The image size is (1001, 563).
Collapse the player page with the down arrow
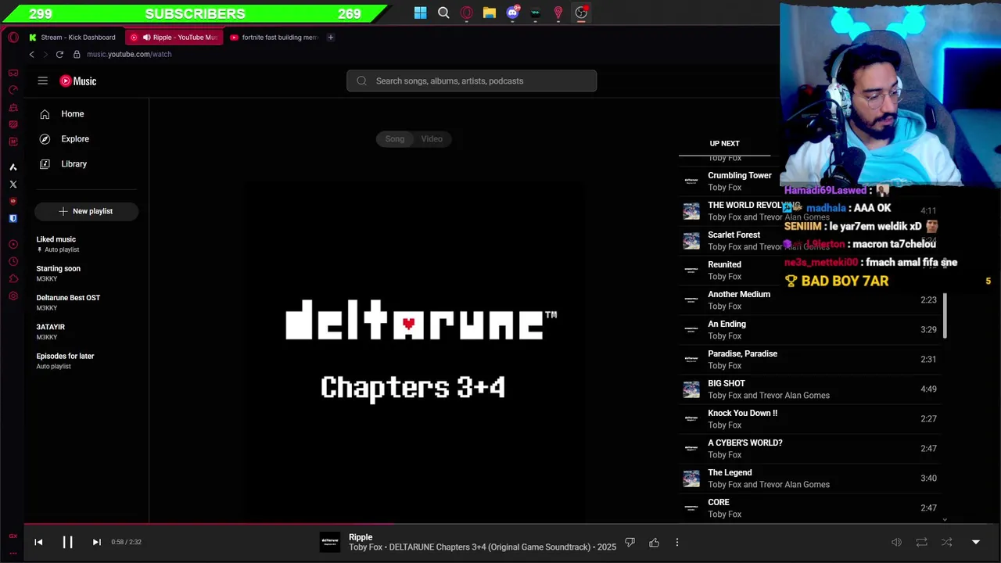[x=976, y=542]
